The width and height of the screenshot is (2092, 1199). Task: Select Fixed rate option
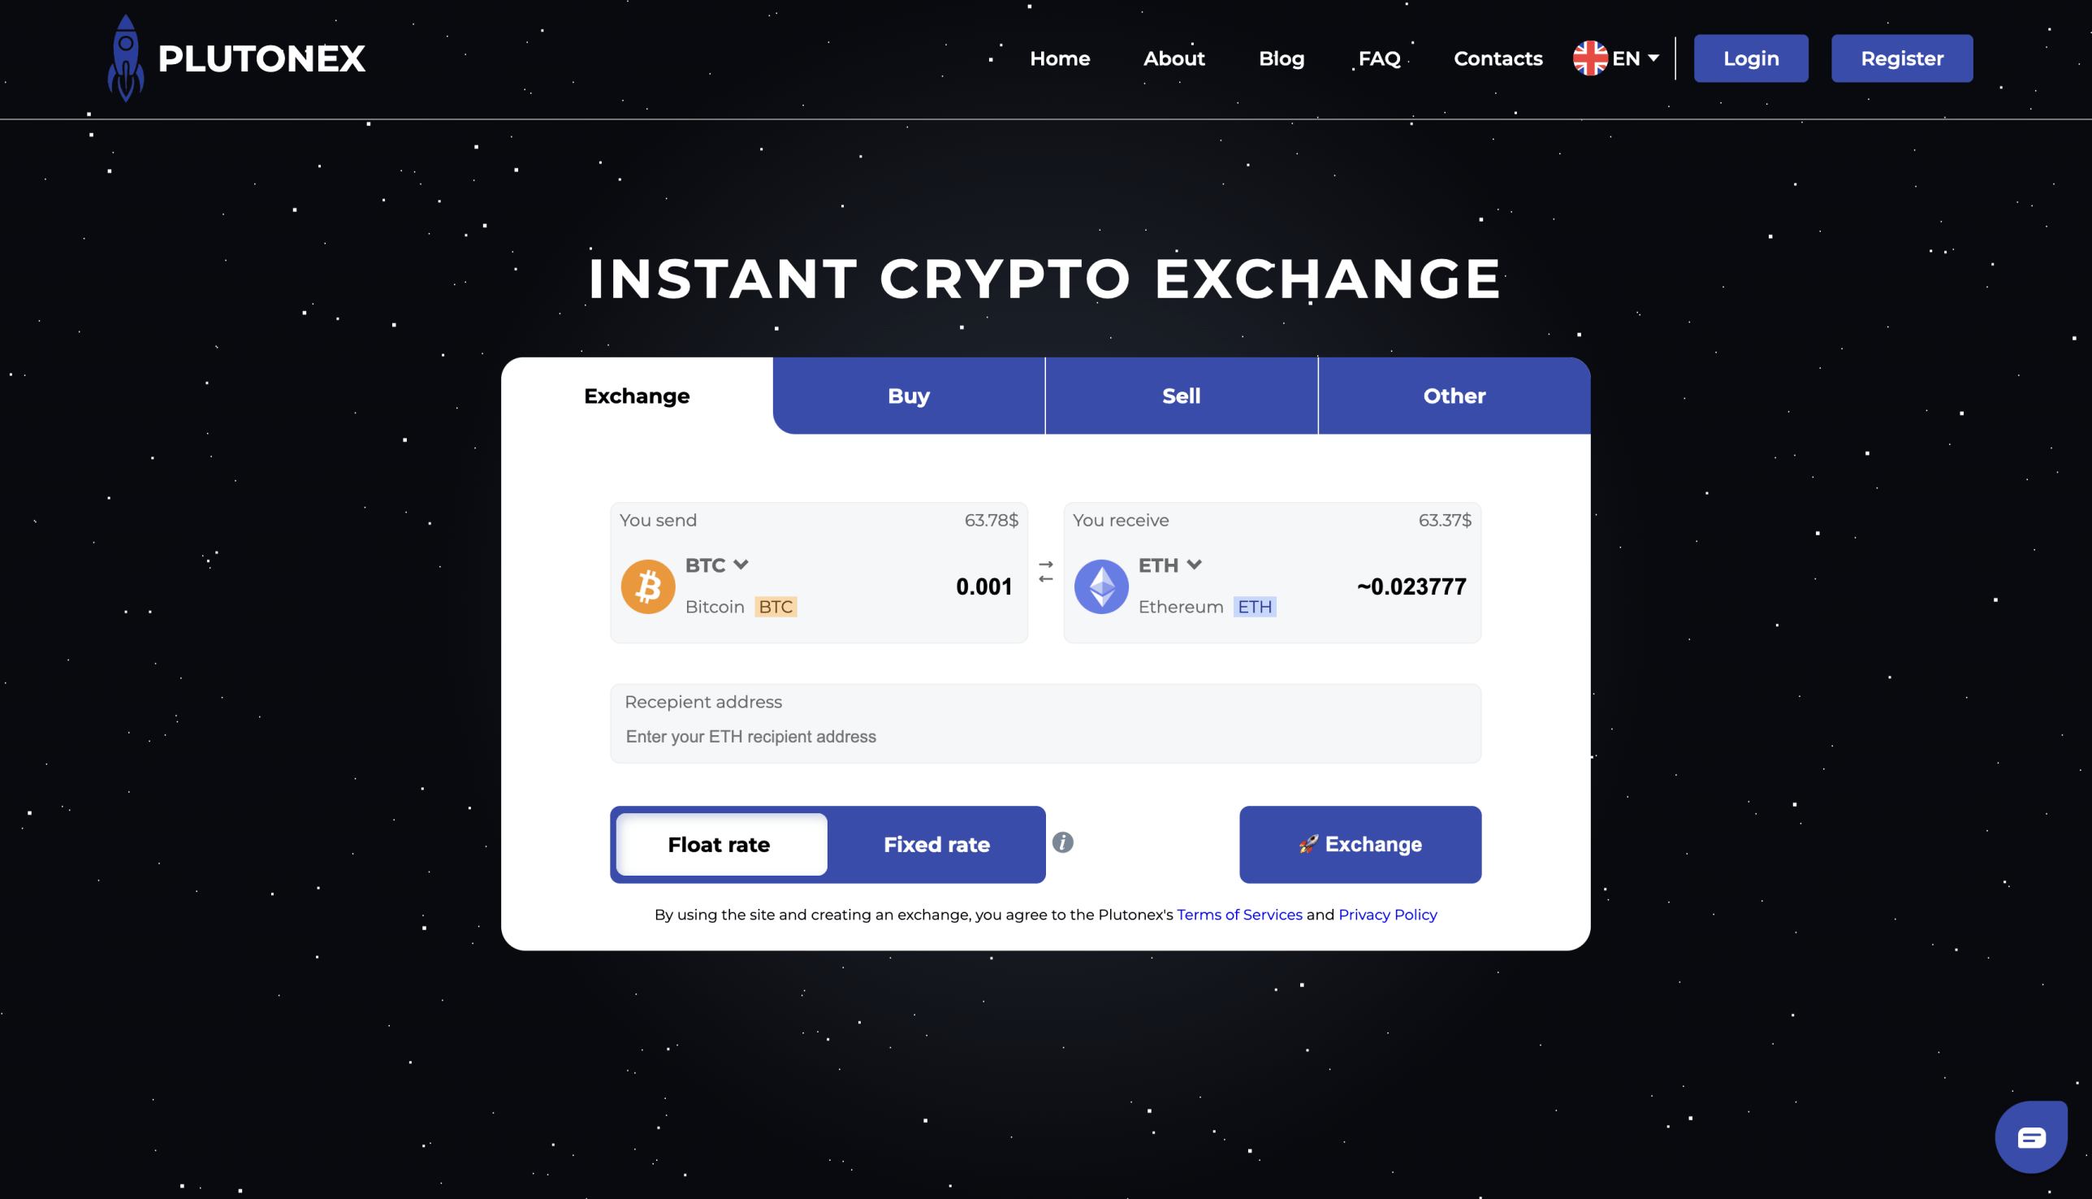coord(937,846)
